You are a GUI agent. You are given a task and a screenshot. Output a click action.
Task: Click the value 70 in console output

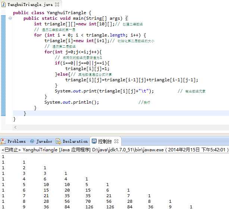pyautogui.click(x=88, y=201)
